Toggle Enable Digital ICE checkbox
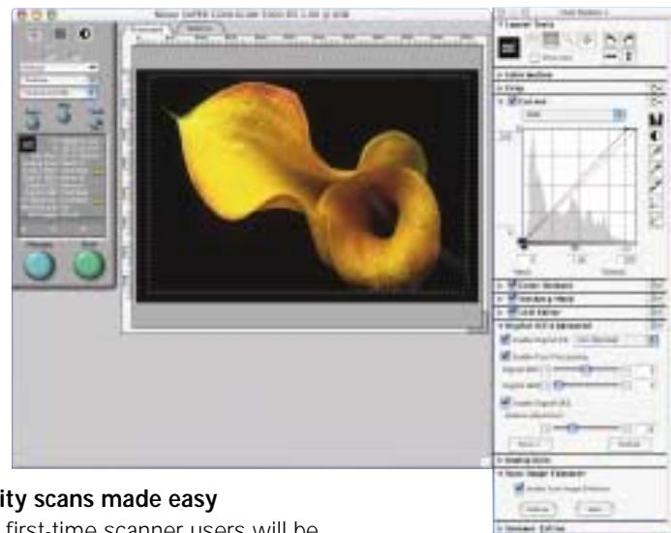671x533 pixels. tap(505, 340)
